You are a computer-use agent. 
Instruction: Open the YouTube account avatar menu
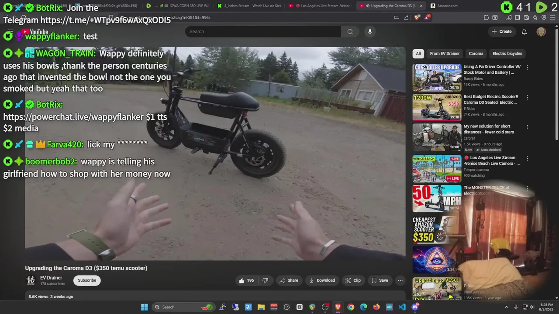click(x=541, y=31)
